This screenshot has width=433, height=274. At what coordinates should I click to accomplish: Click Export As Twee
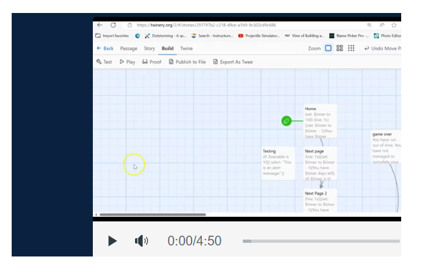[x=232, y=62]
